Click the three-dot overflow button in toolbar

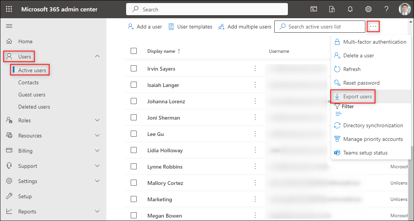click(373, 27)
